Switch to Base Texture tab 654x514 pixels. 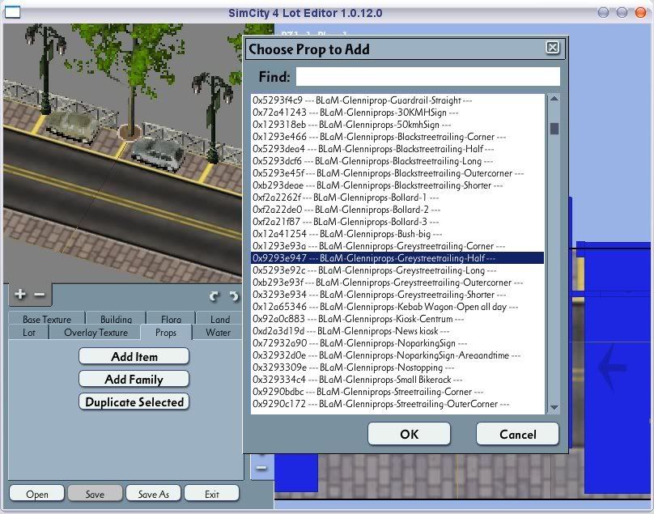47,319
